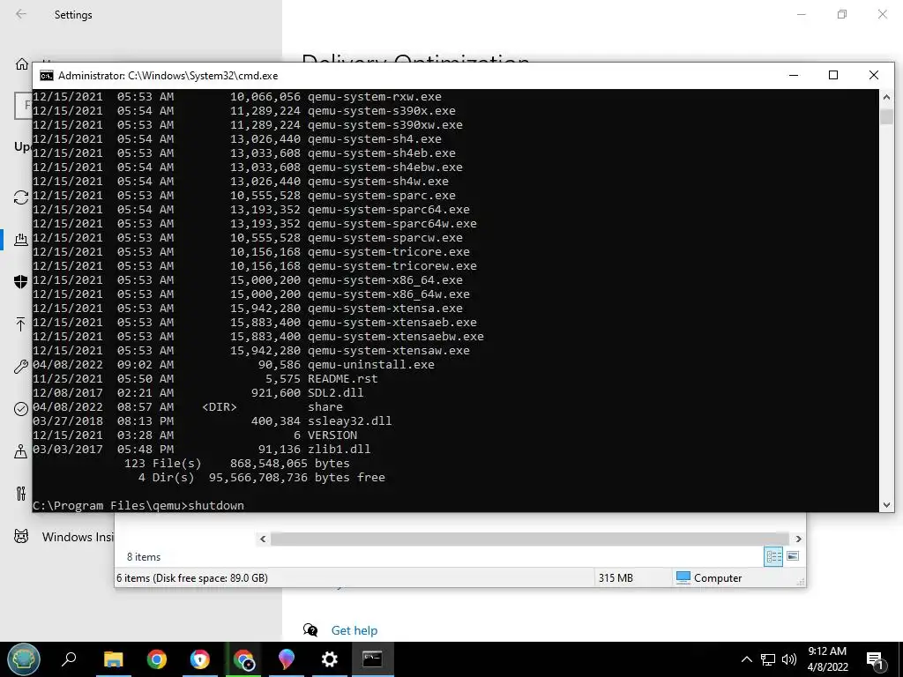Open the notification center icon
The width and height of the screenshot is (903, 677).
click(x=876, y=660)
